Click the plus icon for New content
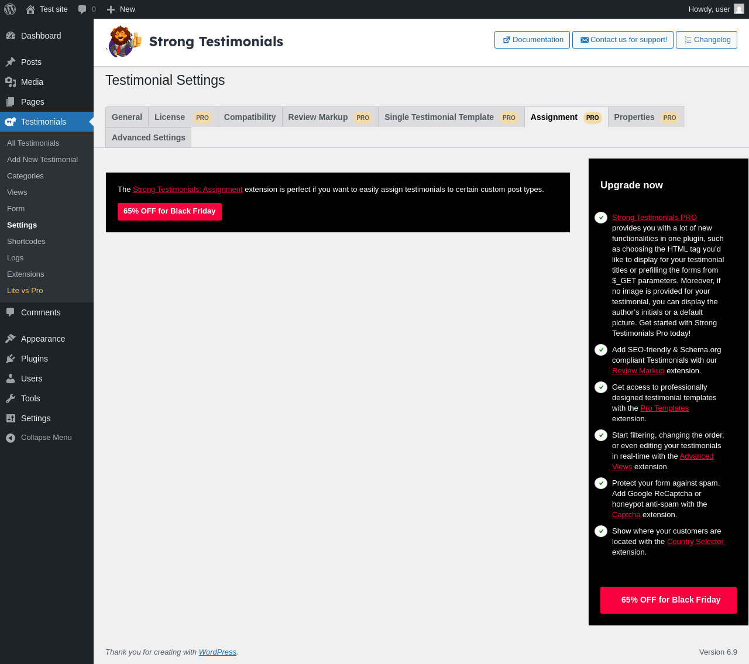This screenshot has height=664, width=749. 111,9
